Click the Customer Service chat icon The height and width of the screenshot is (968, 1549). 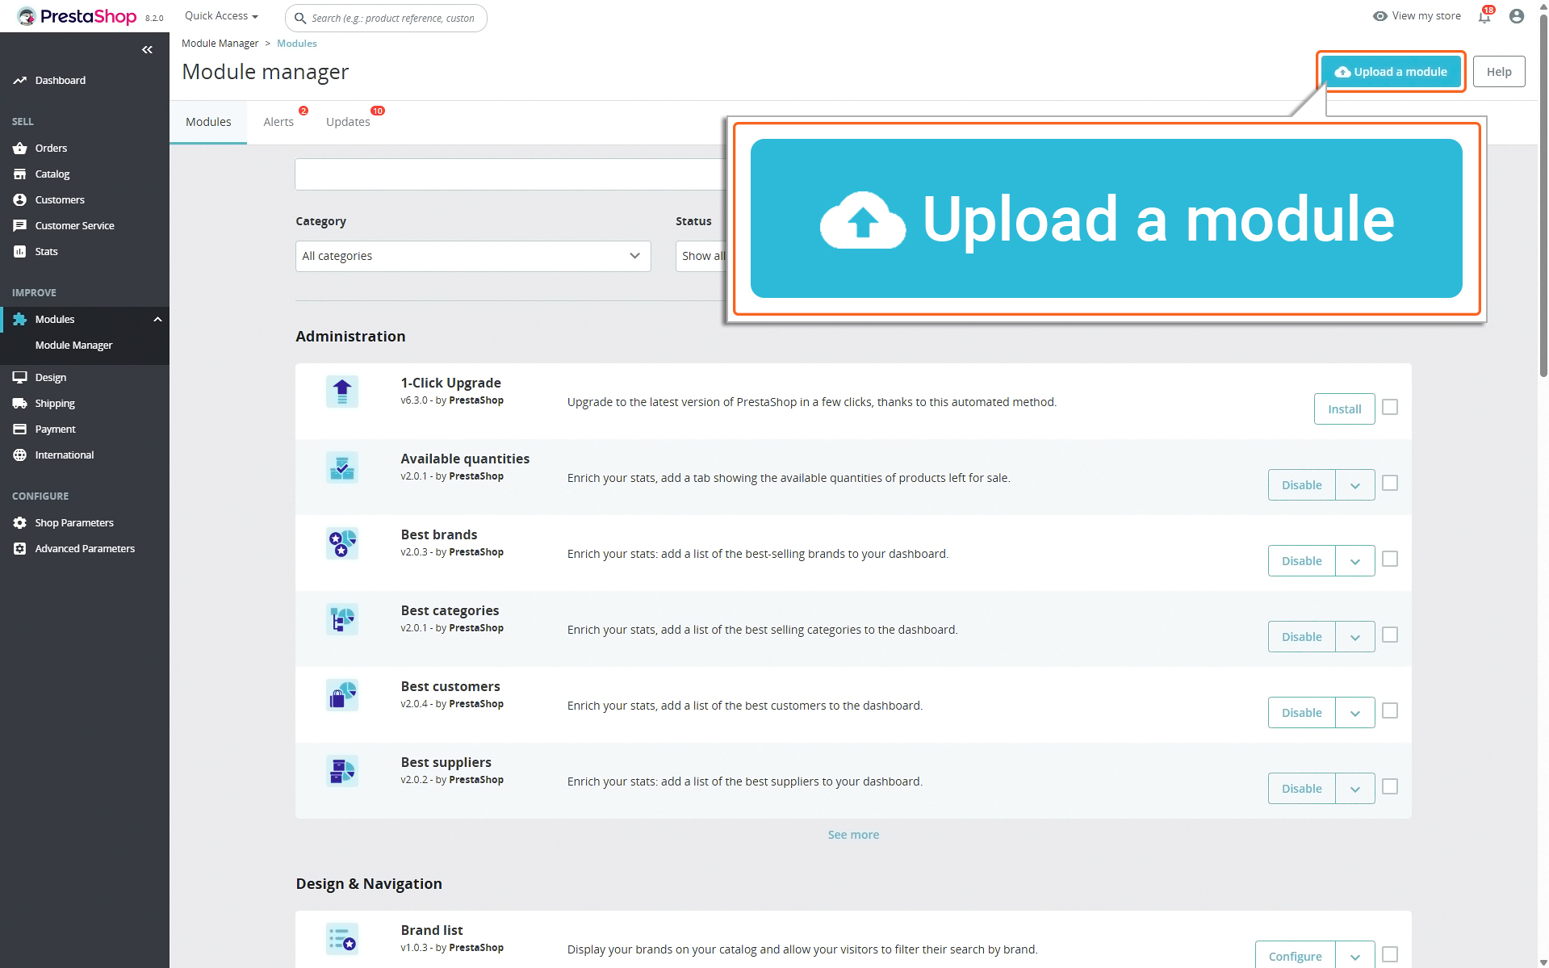click(x=20, y=226)
